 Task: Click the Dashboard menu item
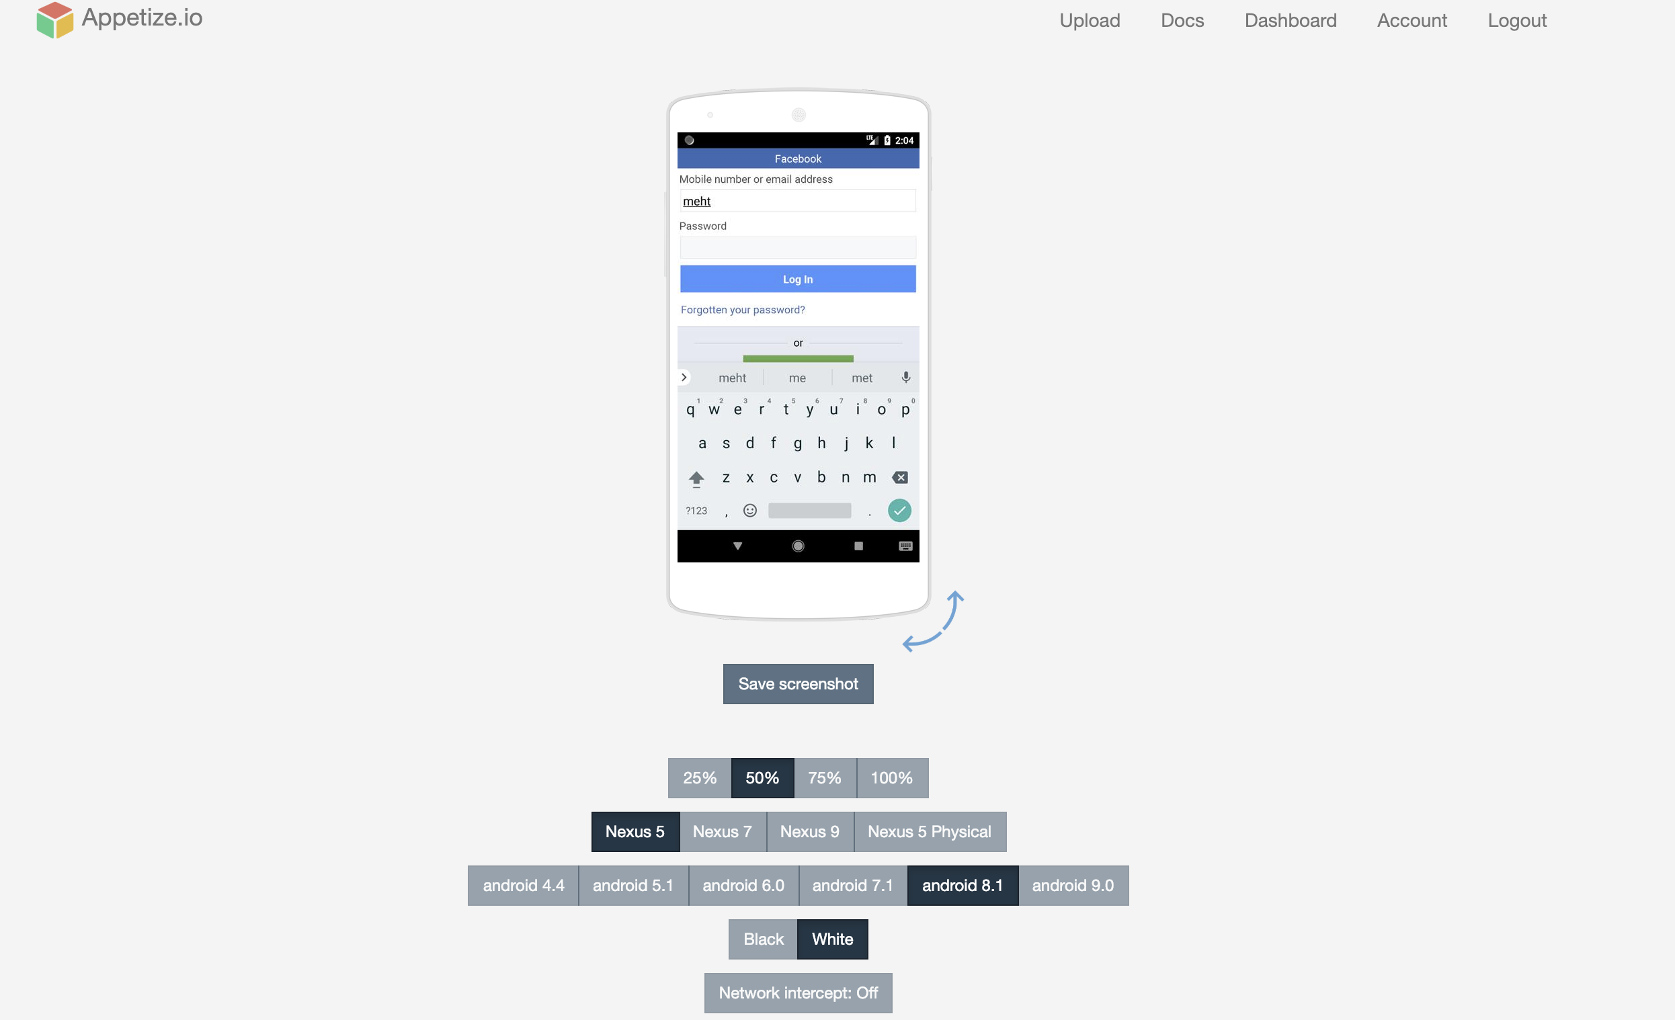pyautogui.click(x=1290, y=20)
